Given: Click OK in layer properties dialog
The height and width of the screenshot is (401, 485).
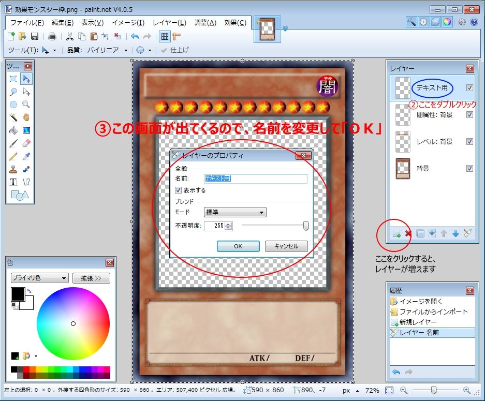Looking at the screenshot, I should (x=238, y=246).
